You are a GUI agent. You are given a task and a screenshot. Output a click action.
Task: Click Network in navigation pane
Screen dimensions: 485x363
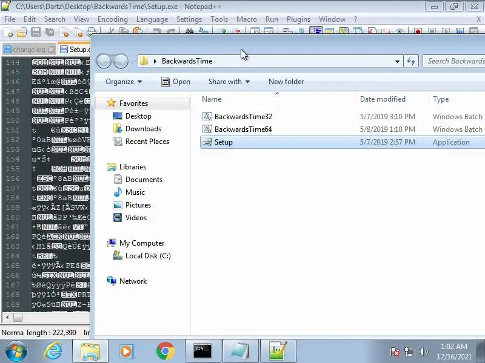click(x=133, y=281)
